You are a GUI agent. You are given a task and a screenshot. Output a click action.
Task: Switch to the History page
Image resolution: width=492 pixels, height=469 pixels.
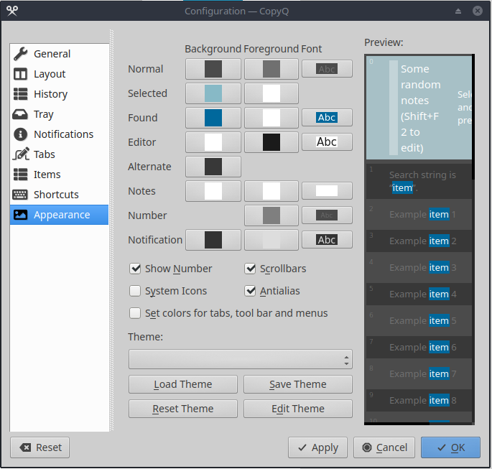coord(60,94)
